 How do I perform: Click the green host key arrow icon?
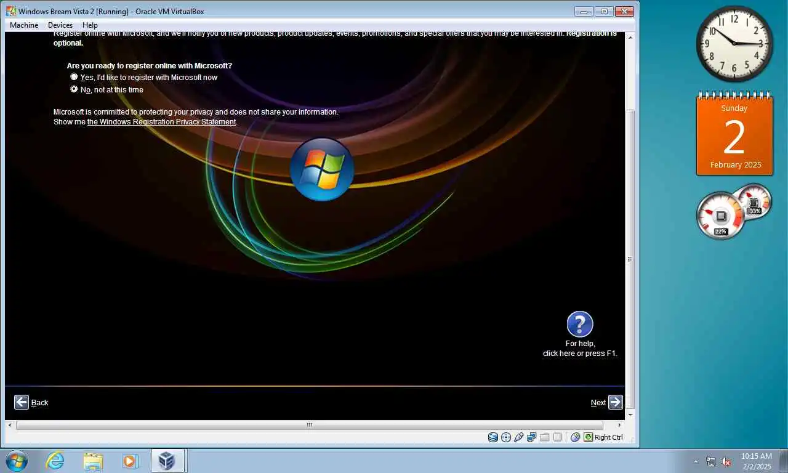pyautogui.click(x=589, y=437)
